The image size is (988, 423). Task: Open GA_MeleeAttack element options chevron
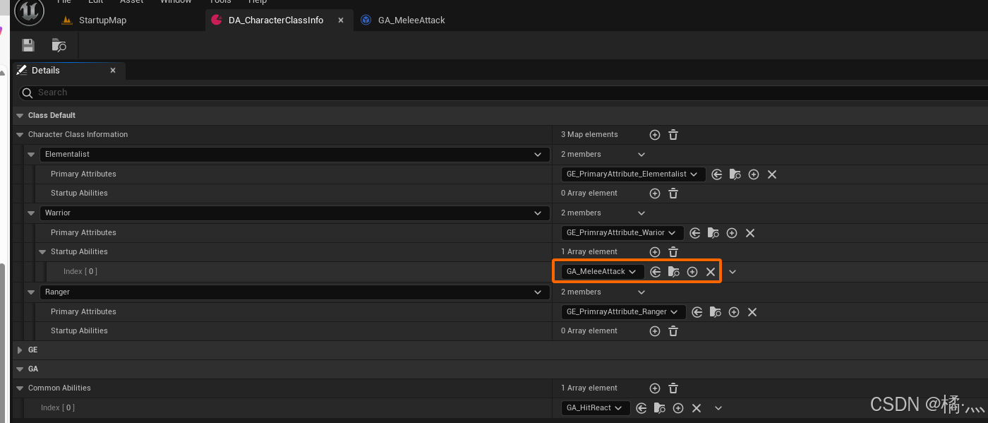[x=733, y=271]
